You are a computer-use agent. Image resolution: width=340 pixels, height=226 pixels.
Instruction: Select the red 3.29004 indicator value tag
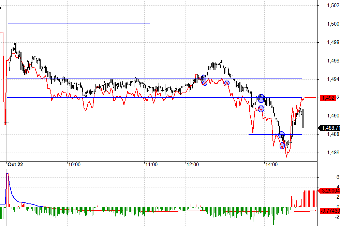click(329, 191)
